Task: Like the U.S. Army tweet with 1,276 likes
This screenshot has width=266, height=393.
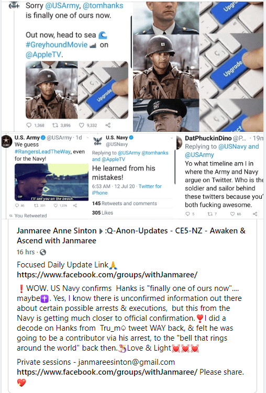Action: [56, 206]
